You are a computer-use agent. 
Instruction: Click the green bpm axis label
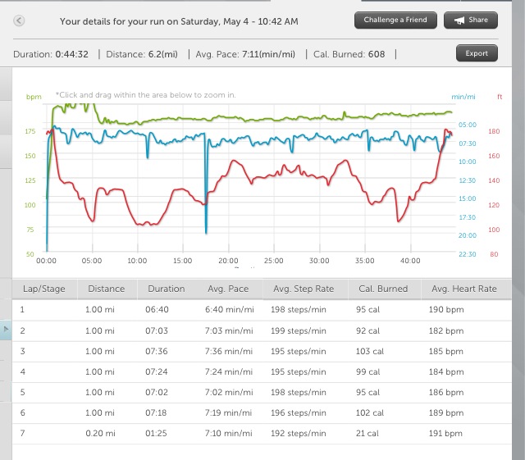[x=34, y=97]
